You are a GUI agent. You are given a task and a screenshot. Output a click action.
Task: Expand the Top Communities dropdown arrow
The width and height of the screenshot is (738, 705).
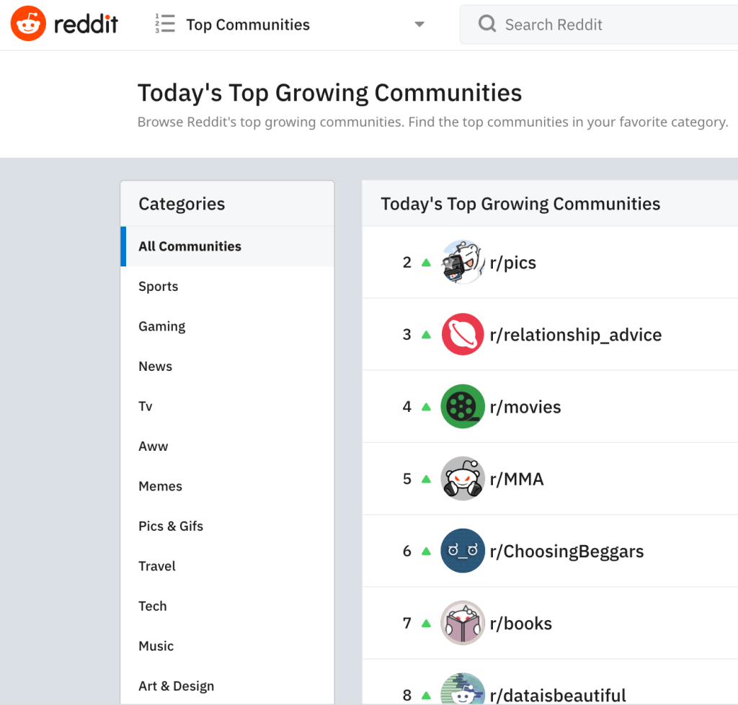pyautogui.click(x=419, y=24)
